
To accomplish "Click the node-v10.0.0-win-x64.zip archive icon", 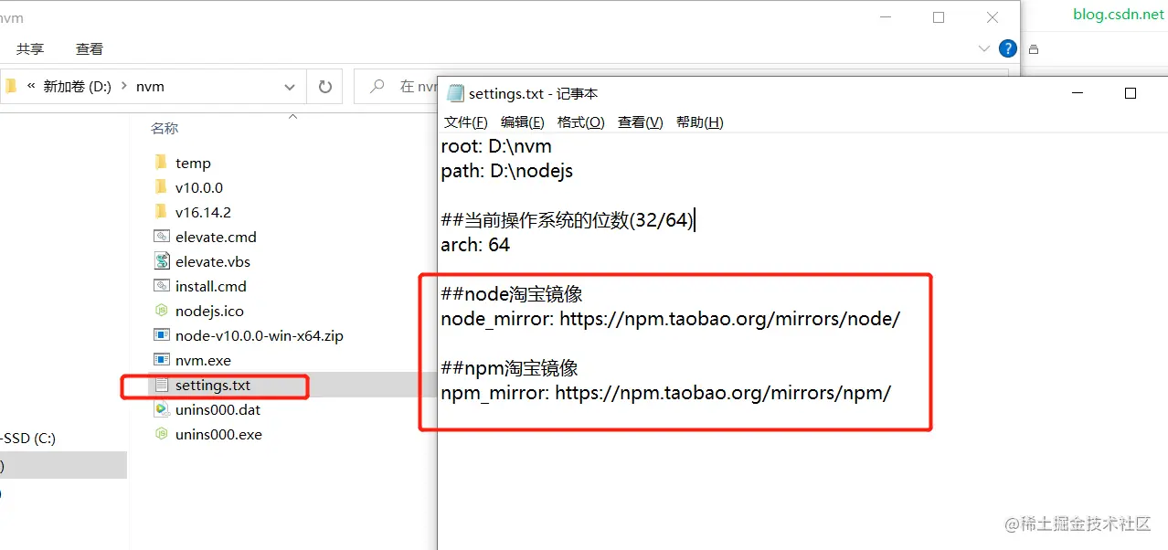I will pos(159,334).
